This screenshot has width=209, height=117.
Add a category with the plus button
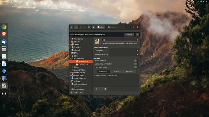click(x=96, y=89)
